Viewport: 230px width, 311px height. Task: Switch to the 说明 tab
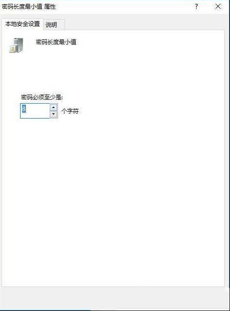pos(51,25)
